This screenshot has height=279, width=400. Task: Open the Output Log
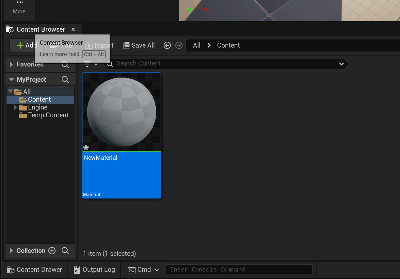(x=94, y=270)
